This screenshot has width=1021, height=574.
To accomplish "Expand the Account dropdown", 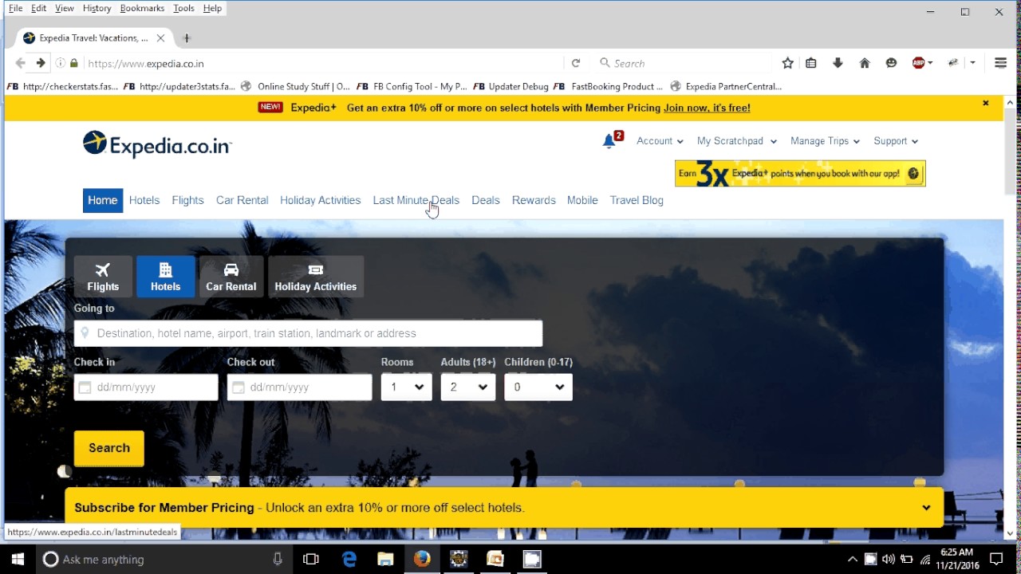I will click(660, 141).
